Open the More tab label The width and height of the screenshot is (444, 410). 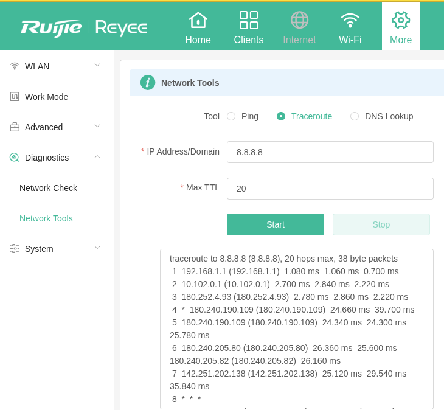pyautogui.click(x=401, y=40)
